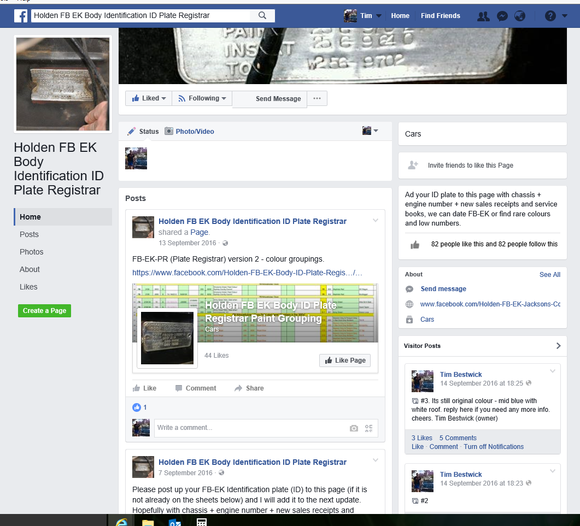Toggle the Following button

click(202, 98)
